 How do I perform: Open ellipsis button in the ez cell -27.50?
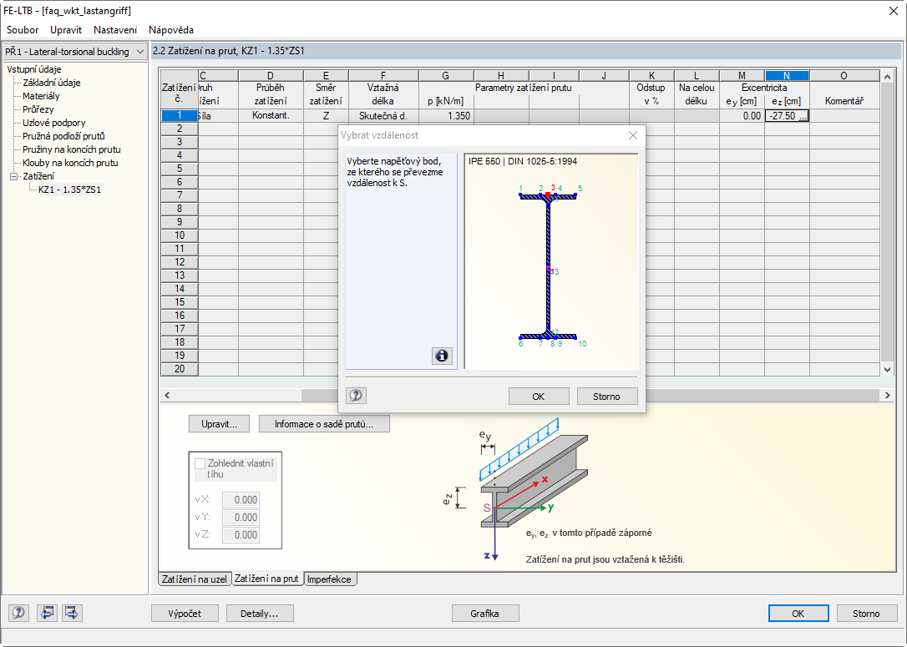[x=803, y=116]
